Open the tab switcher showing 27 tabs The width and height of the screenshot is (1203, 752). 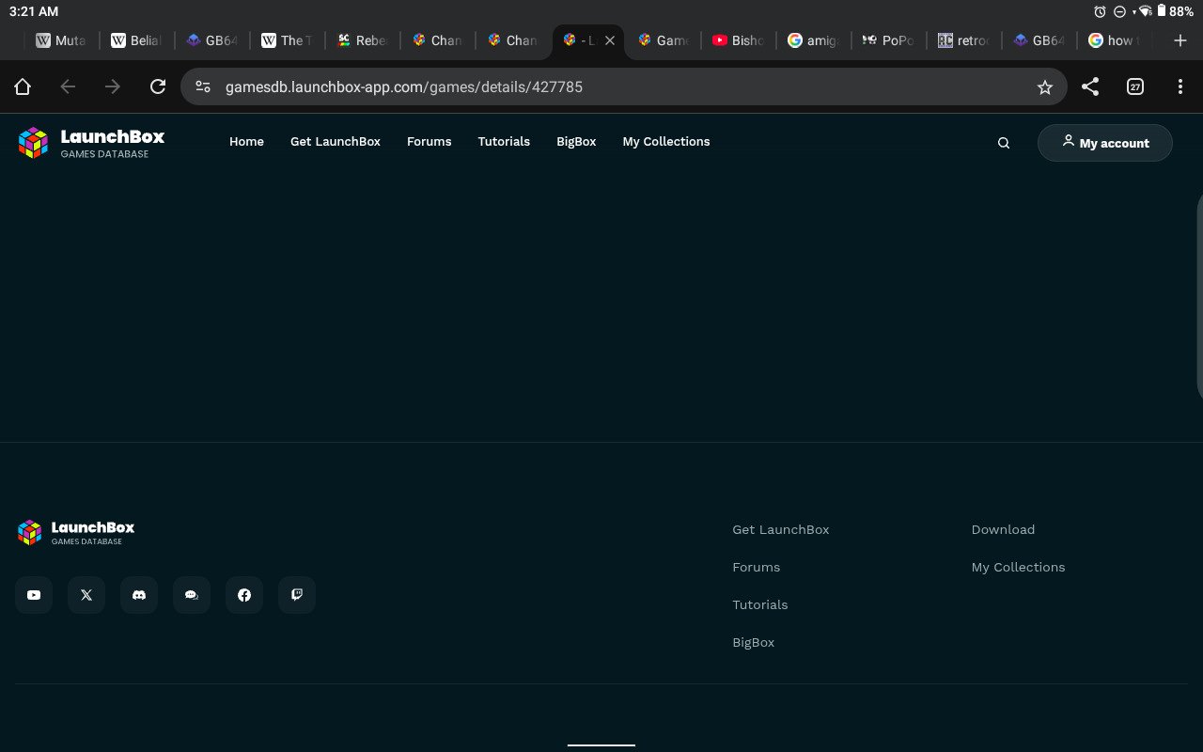[x=1135, y=86]
